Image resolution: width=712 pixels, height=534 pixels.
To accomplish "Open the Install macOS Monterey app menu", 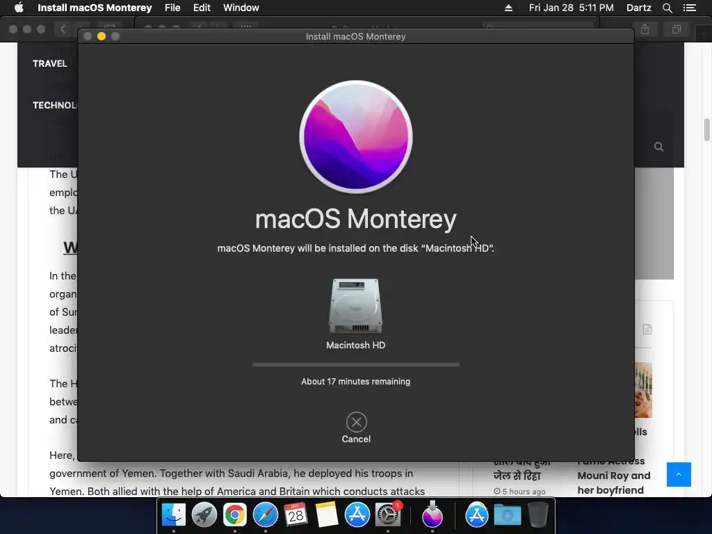I will (95, 8).
